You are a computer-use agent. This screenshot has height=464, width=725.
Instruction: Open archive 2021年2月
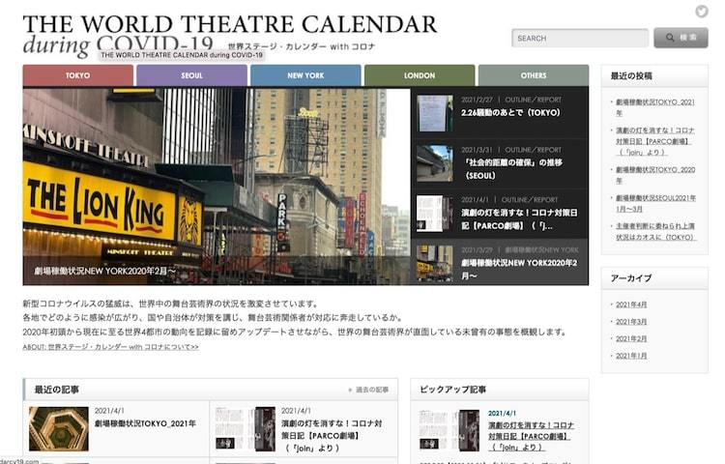point(631,338)
